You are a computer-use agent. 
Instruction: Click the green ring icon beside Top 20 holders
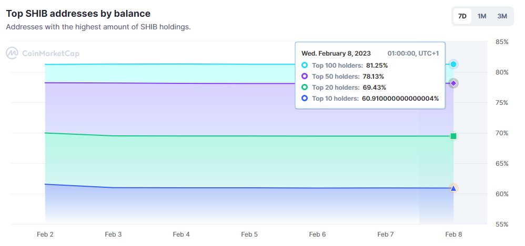pyautogui.click(x=305, y=88)
